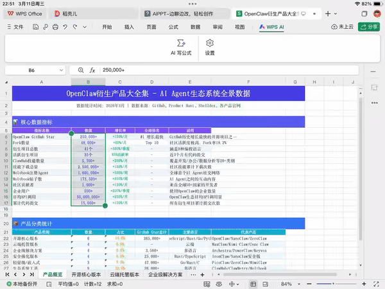Go to the last sheet with the arrow
The image size is (385, 289).
32,274
